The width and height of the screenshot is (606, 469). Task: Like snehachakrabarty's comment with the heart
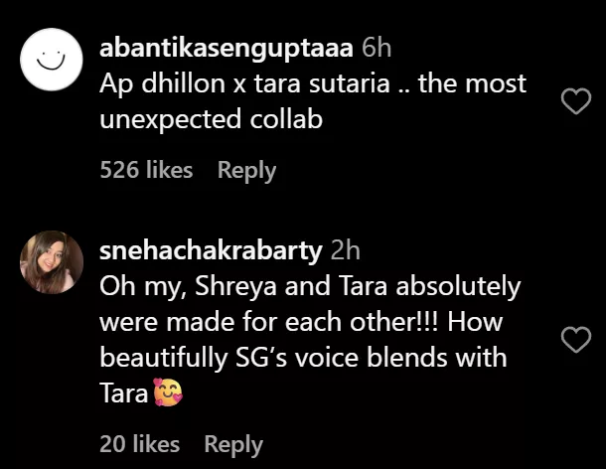coord(576,341)
